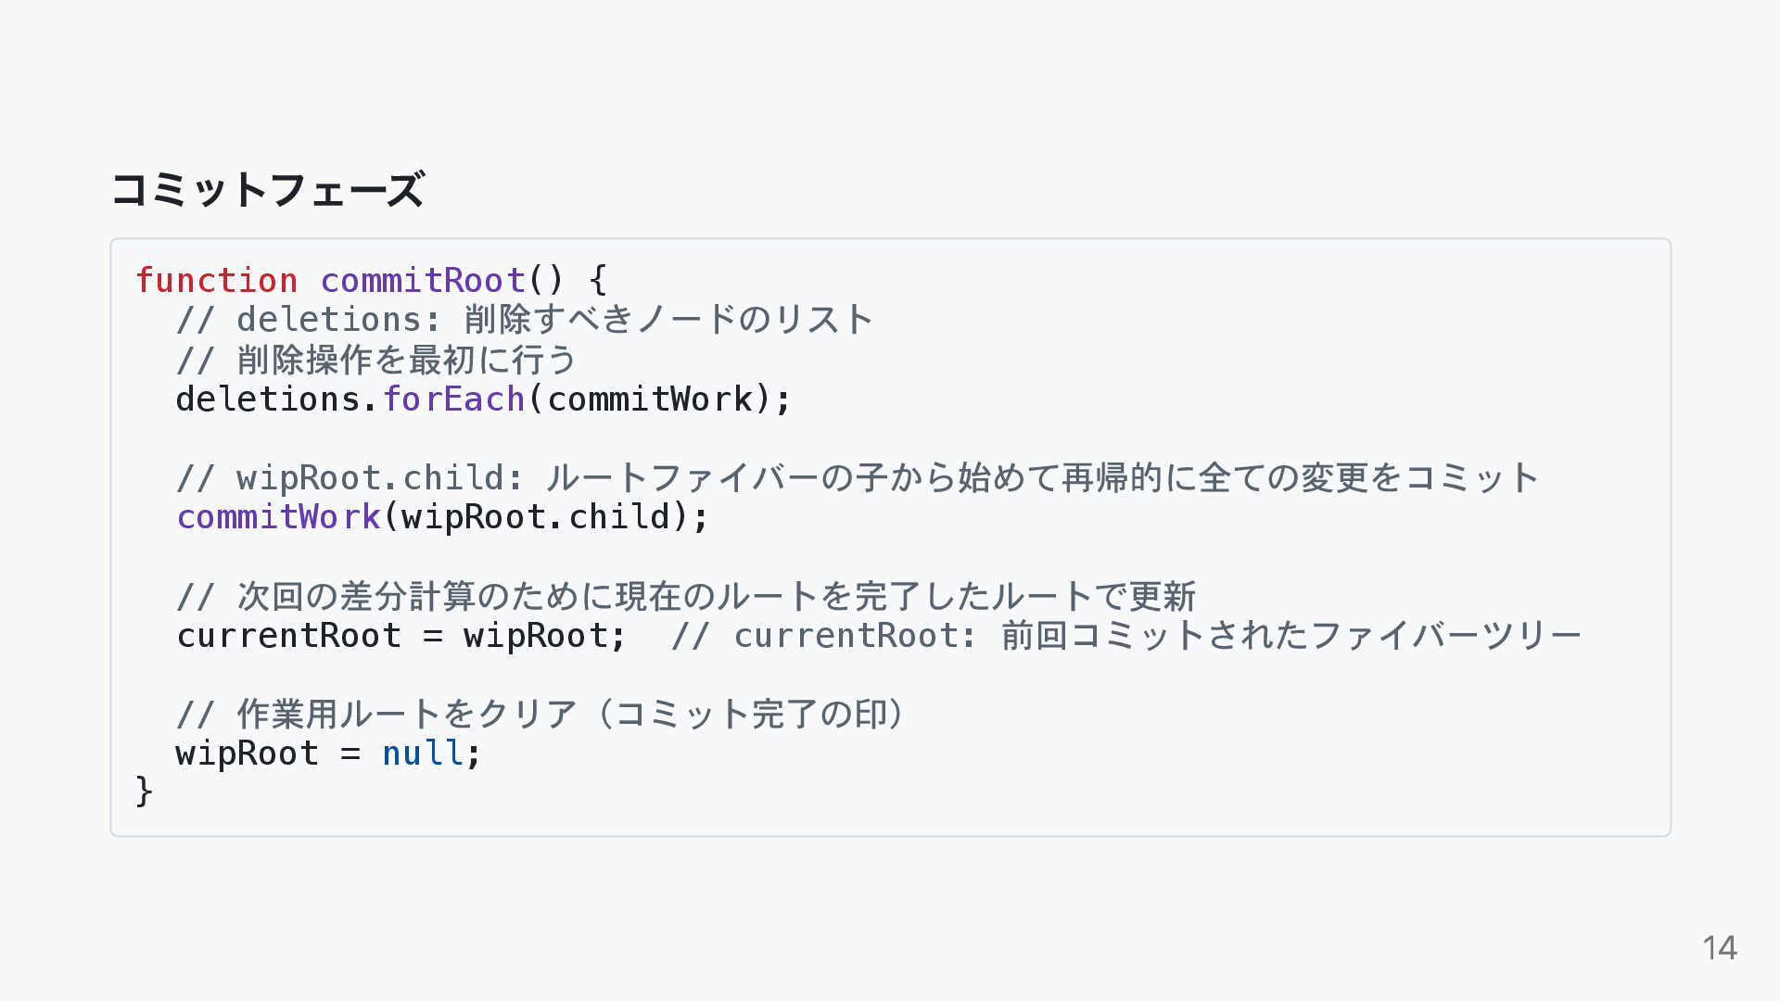The image size is (1780, 1001).
Task: Click the deletions comment line
Action: pyautogui.click(x=525, y=320)
